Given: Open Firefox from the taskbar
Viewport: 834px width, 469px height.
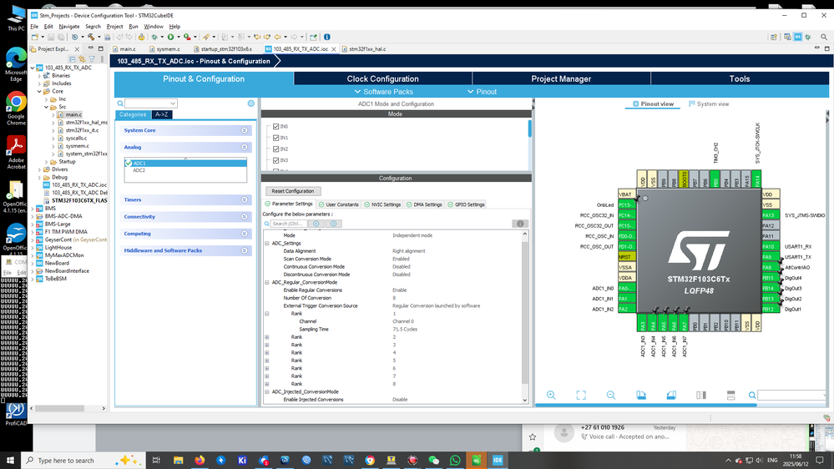Looking at the screenshot, I should [x=200, y=461].
